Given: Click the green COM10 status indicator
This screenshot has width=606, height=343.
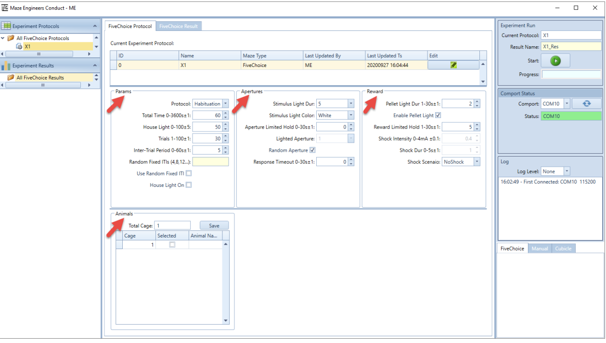Looking at the screenshot, I should [571, 116].
